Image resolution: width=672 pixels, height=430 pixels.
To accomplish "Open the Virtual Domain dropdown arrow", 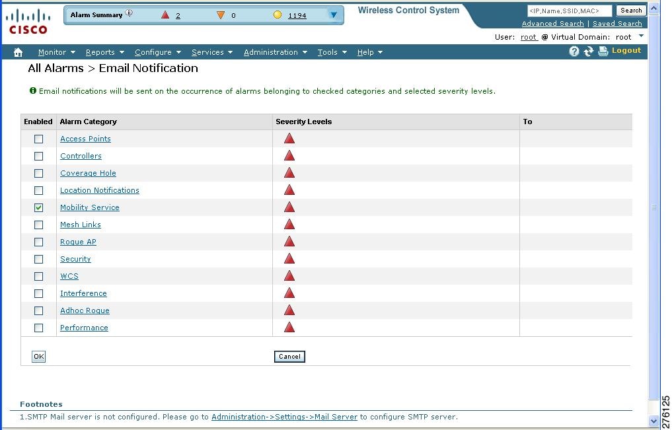I will pyautogui.click(x=641, y=36).
